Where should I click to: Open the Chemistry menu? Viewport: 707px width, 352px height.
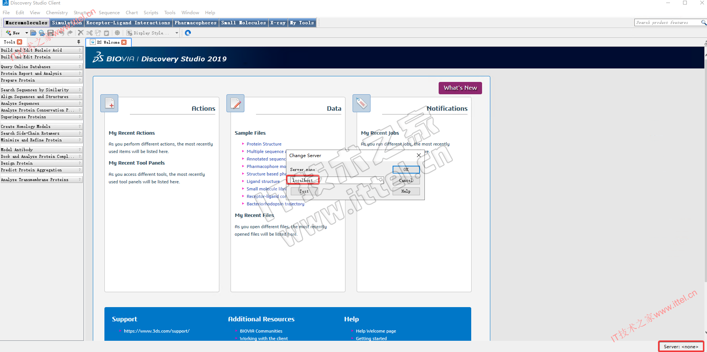[x=57, y=13]
